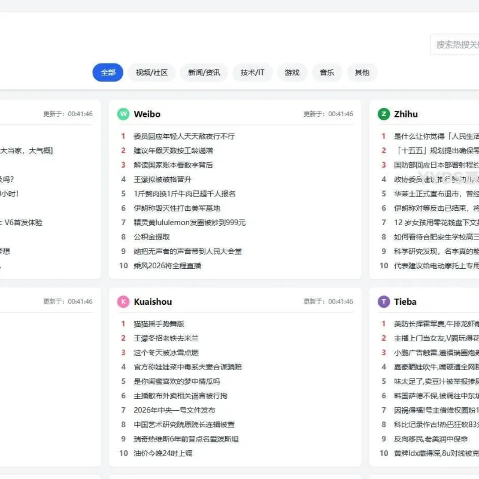Open Tieba topic 反向移民,老美润中保命

tap(431, 439)
